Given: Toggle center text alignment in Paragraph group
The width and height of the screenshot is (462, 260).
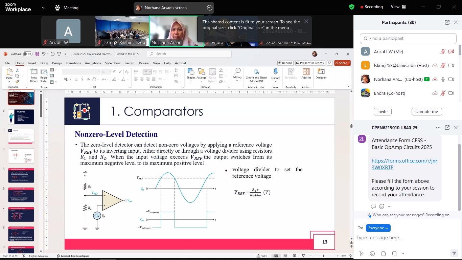Looking at the screenshot, I should (142, 79).
